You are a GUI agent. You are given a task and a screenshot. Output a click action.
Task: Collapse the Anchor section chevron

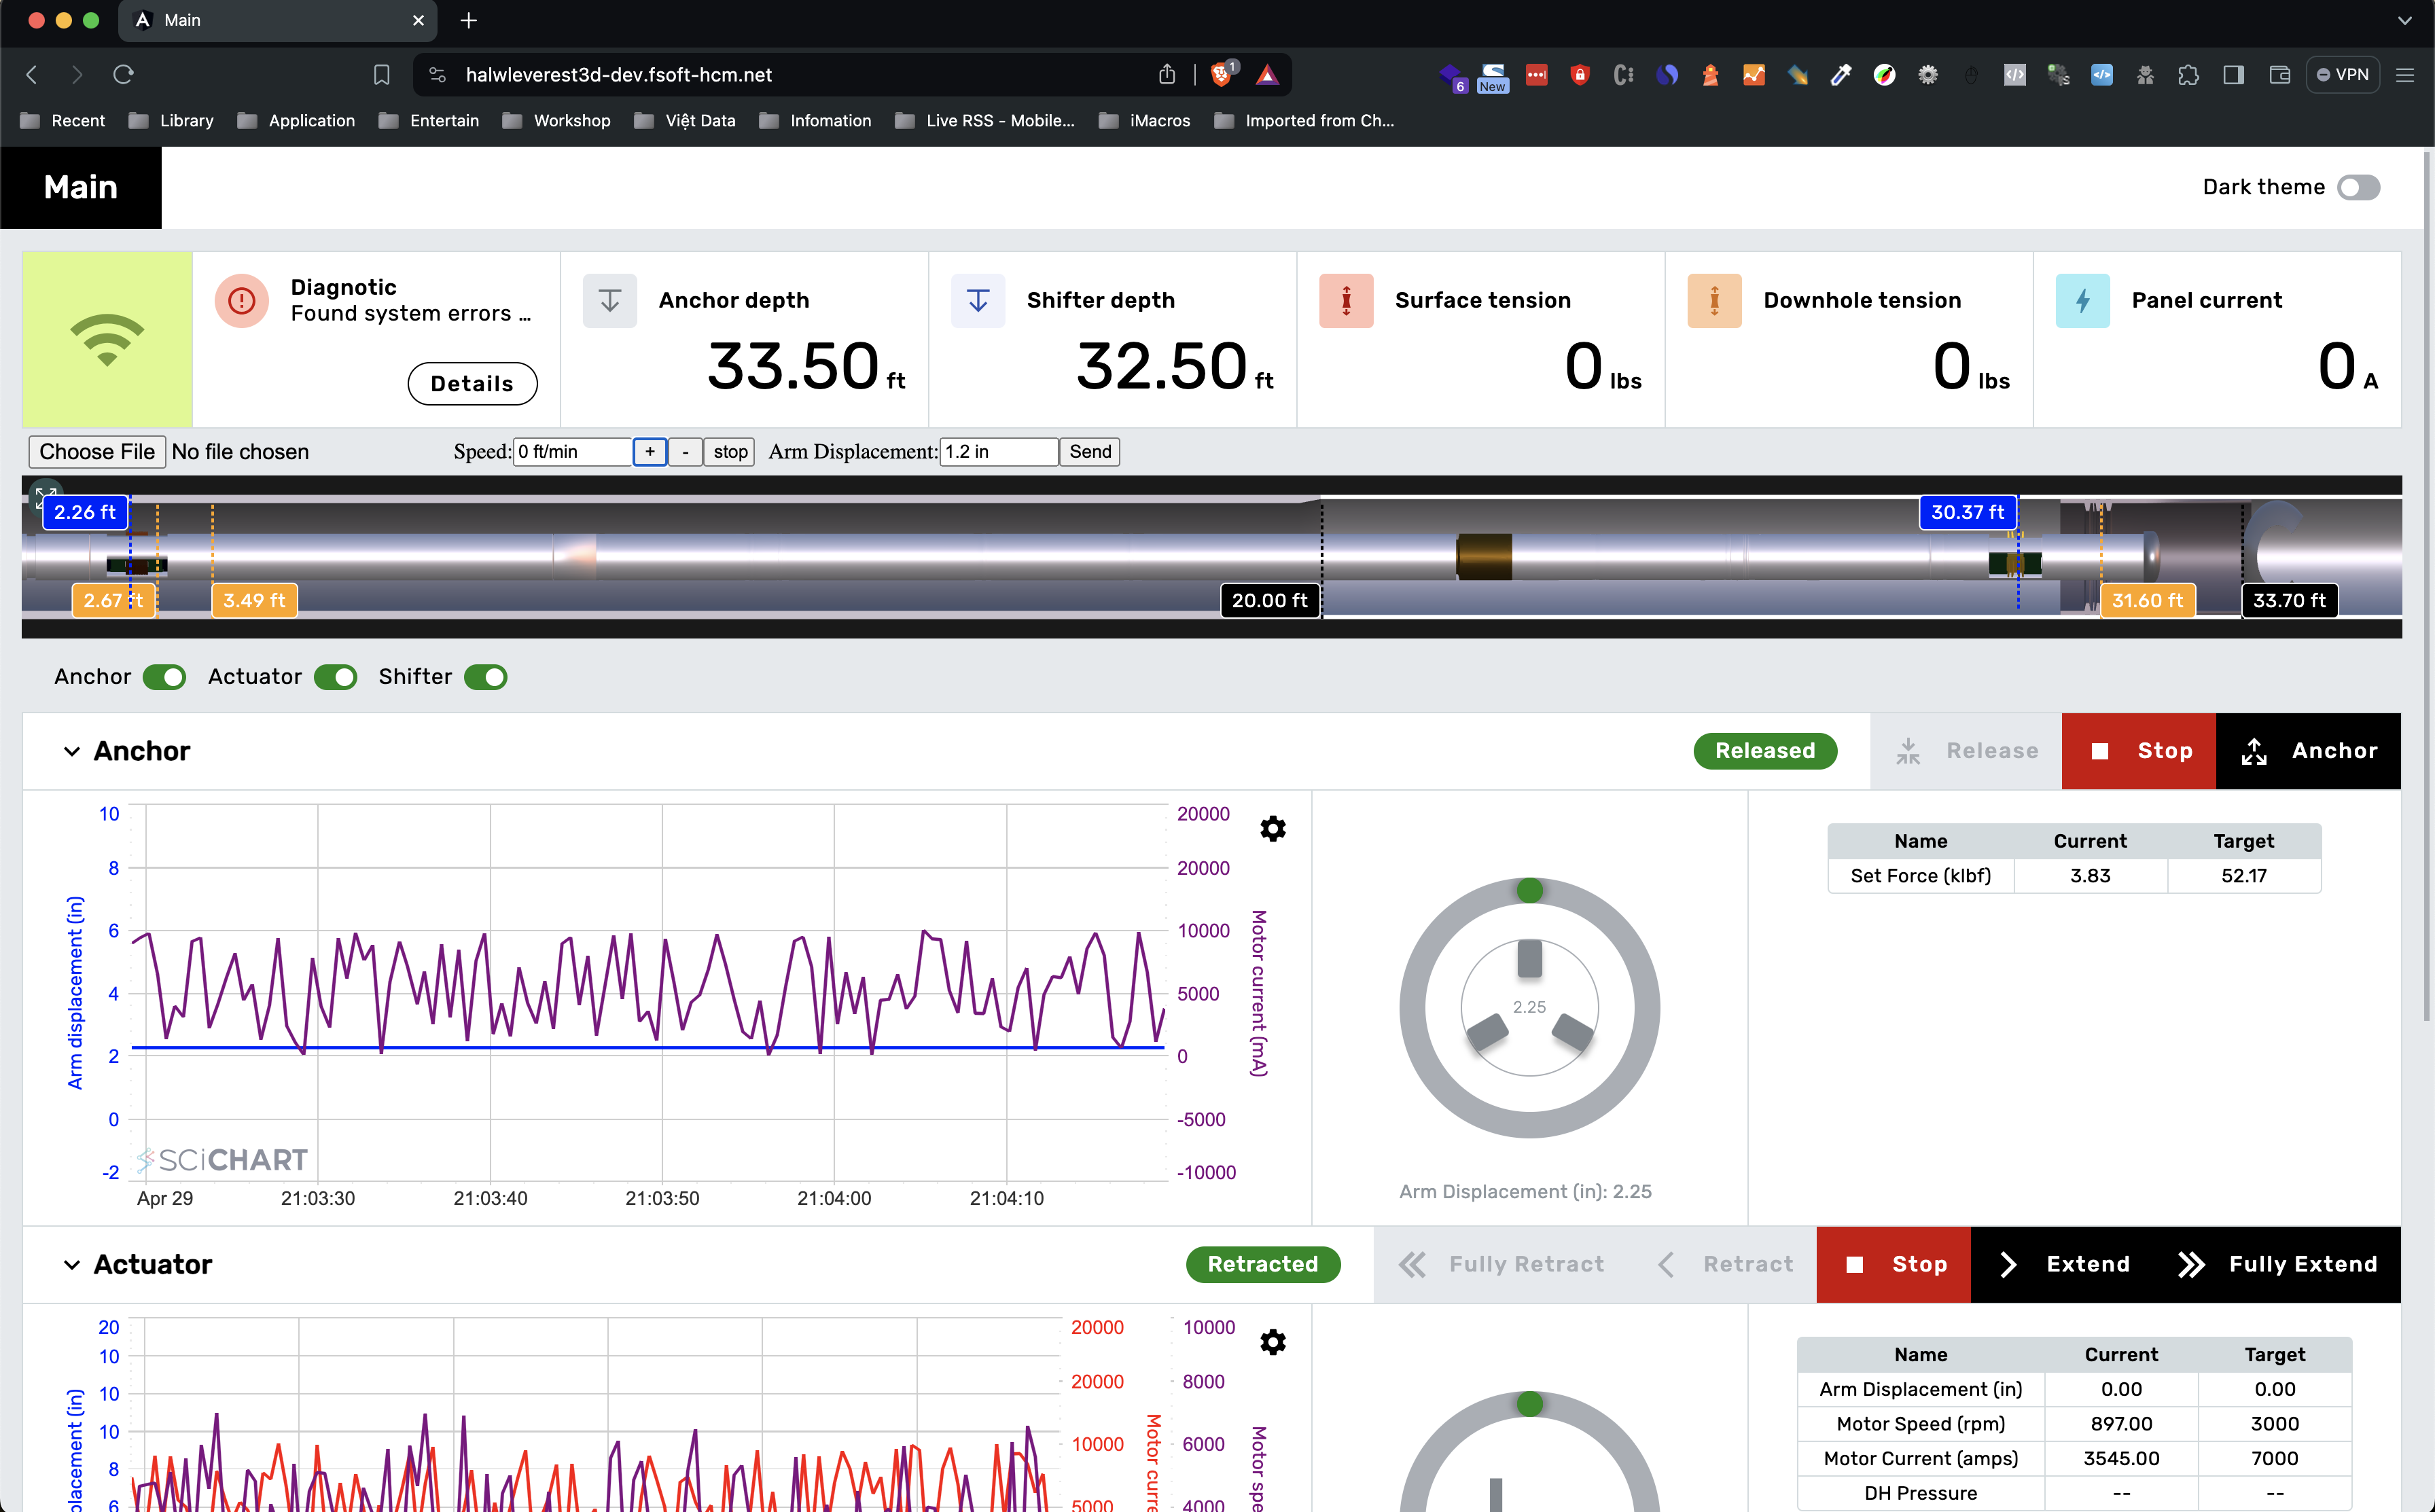click(x=71, y=751)
